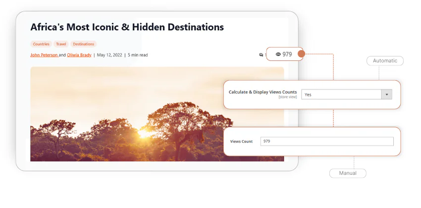The width and height of the screenshot is (421, 208).
Task: Click the Manual label pill
Action: click(x=348, y=173)
